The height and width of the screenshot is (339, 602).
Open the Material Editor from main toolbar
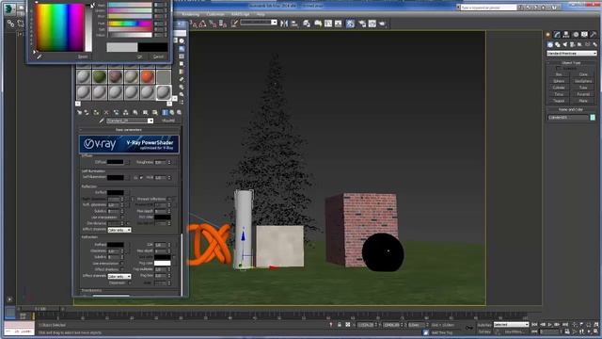[350, 24]
